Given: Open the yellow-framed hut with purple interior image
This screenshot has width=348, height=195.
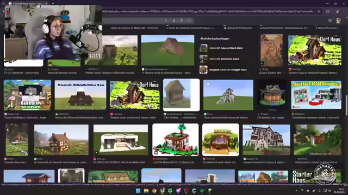Looking at the screenshot, I should coord(221,140).
